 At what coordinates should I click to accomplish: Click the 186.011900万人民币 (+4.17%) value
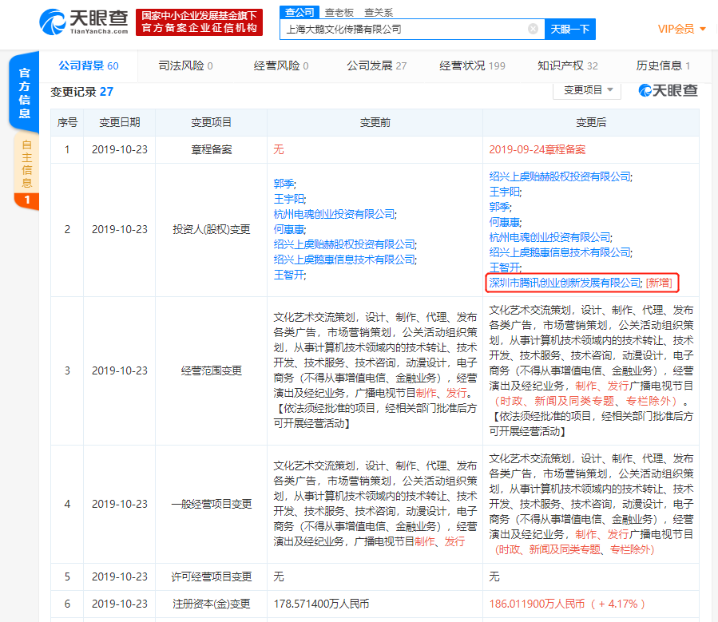click(x=567, y=604)
